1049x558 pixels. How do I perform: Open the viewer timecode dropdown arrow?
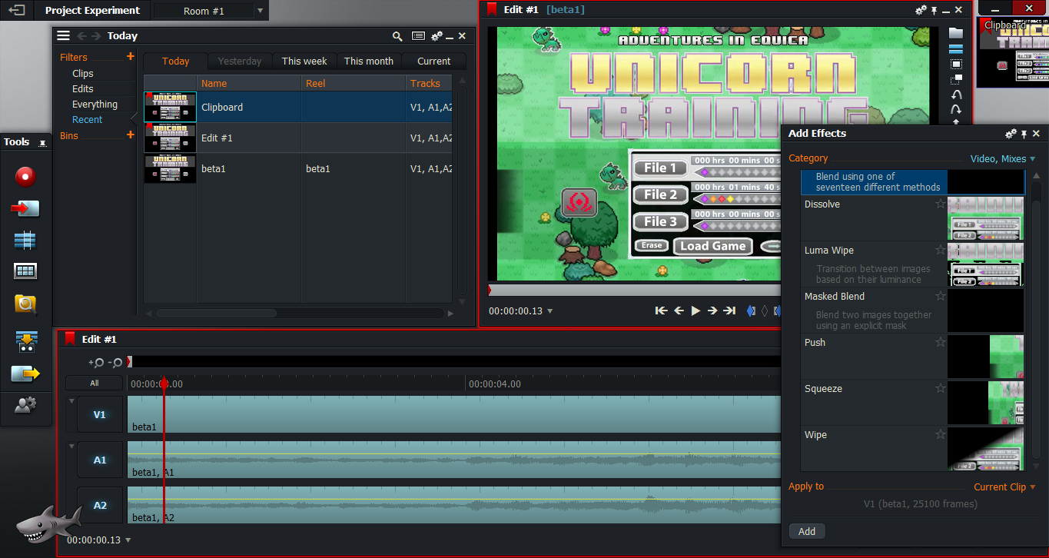[x=549, y=311]
